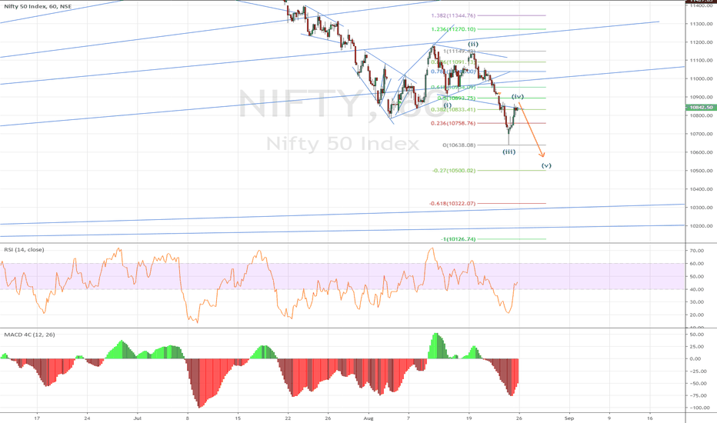717x423 pixels.
Task: Click 10600.00 on the price axis
Action: [702, 152]
